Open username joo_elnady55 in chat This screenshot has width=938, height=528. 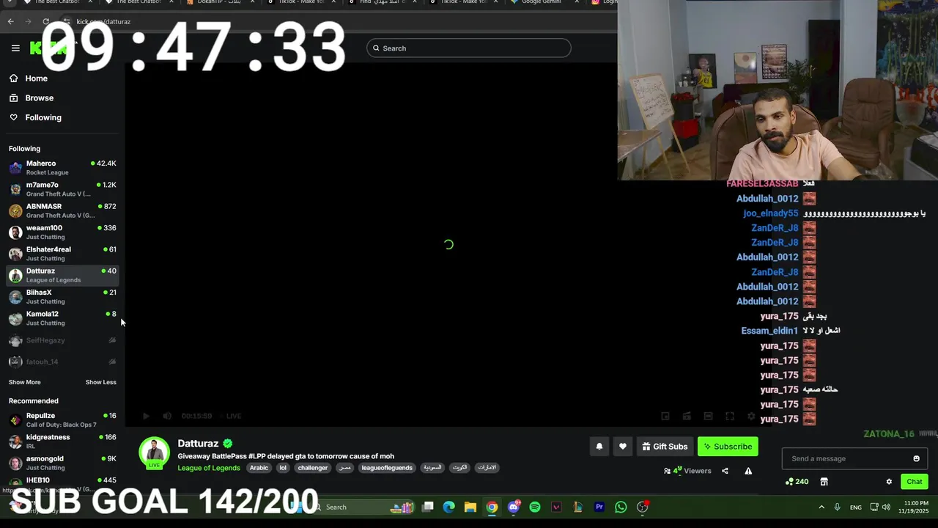pyautogui.click(x=770, y=213)
